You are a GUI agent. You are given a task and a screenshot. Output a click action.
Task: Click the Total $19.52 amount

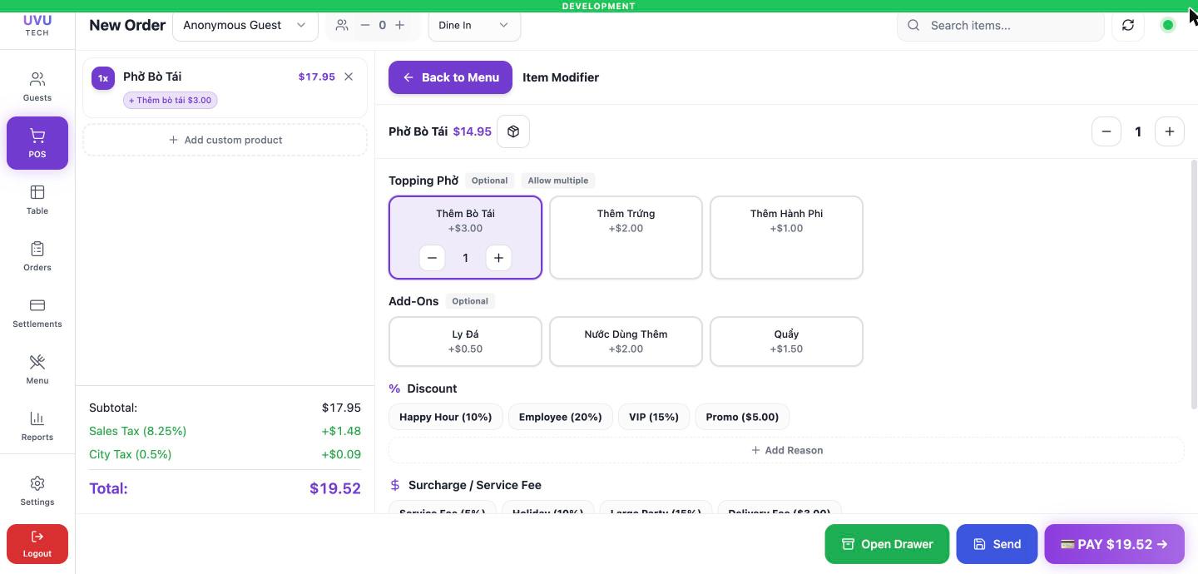[335, 488]
